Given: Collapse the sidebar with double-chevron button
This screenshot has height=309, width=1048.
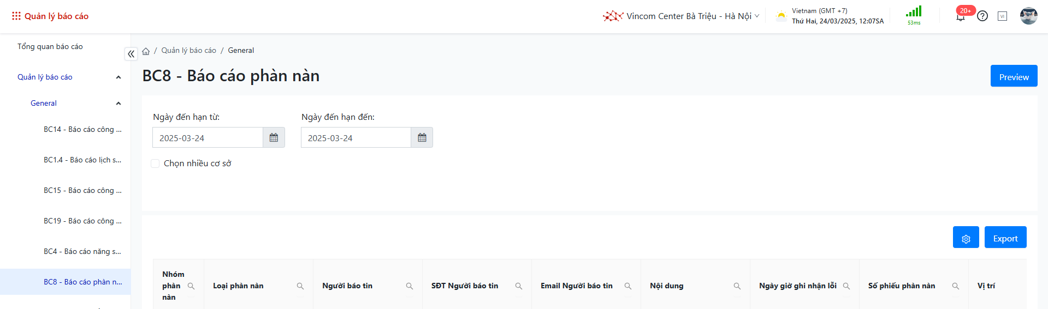Looking at the screenshot, I should click(131, 54).
